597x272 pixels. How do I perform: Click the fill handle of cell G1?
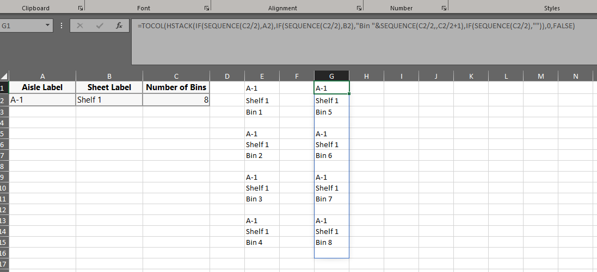[349, 93]
